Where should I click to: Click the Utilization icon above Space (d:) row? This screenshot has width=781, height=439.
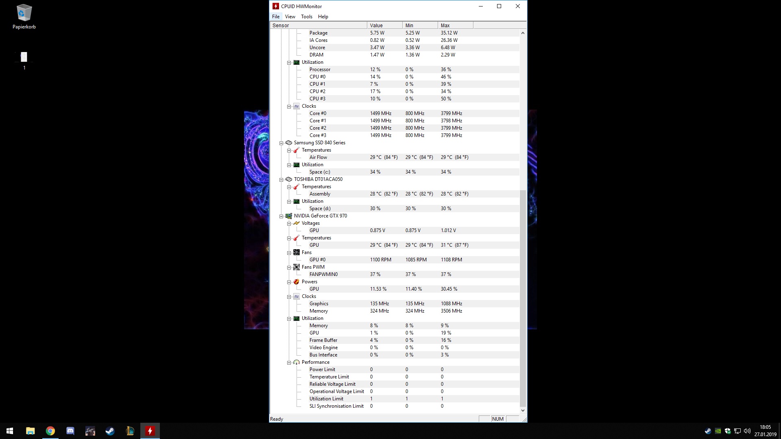[297, 201]
